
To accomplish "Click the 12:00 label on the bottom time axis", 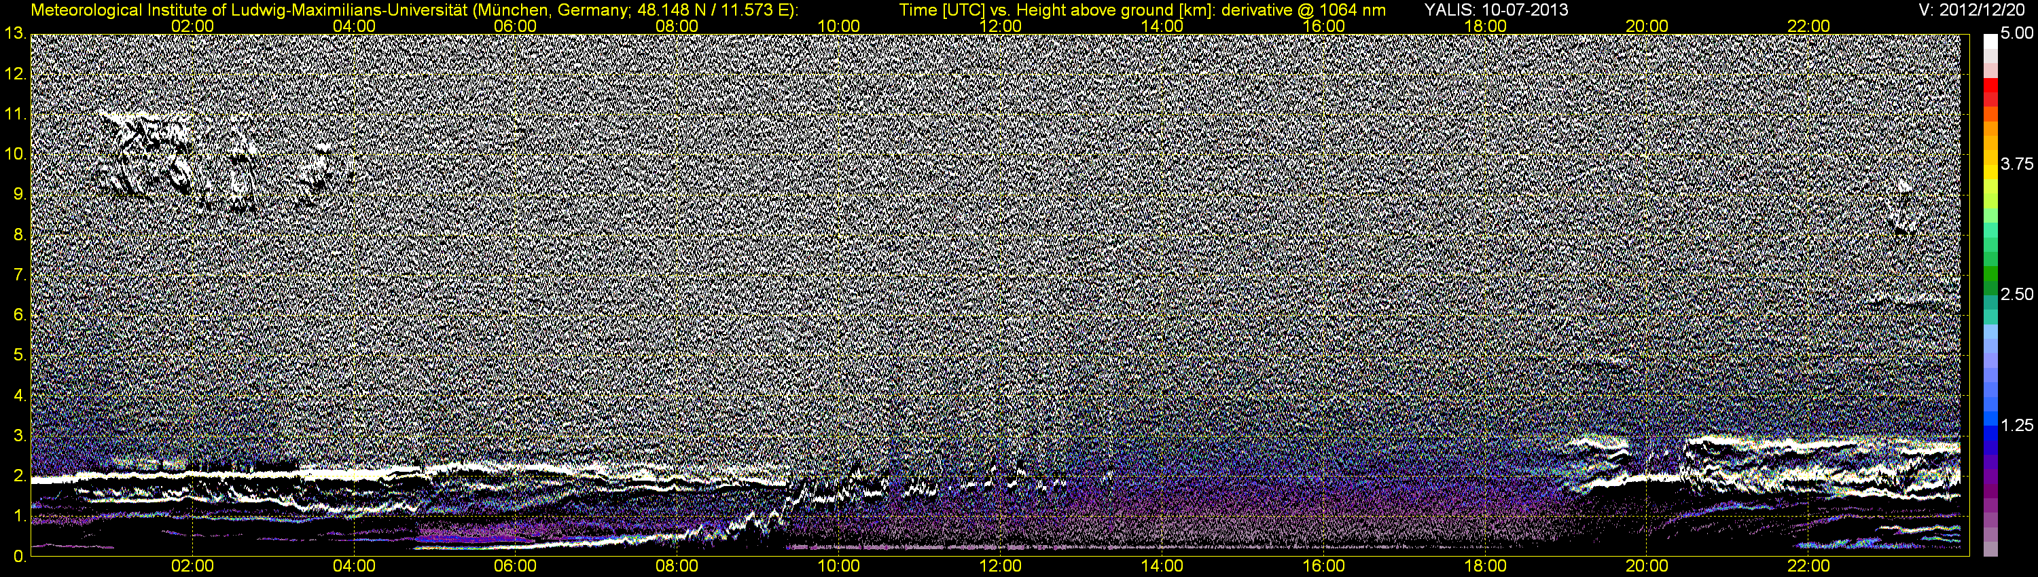I will 1000,566.
